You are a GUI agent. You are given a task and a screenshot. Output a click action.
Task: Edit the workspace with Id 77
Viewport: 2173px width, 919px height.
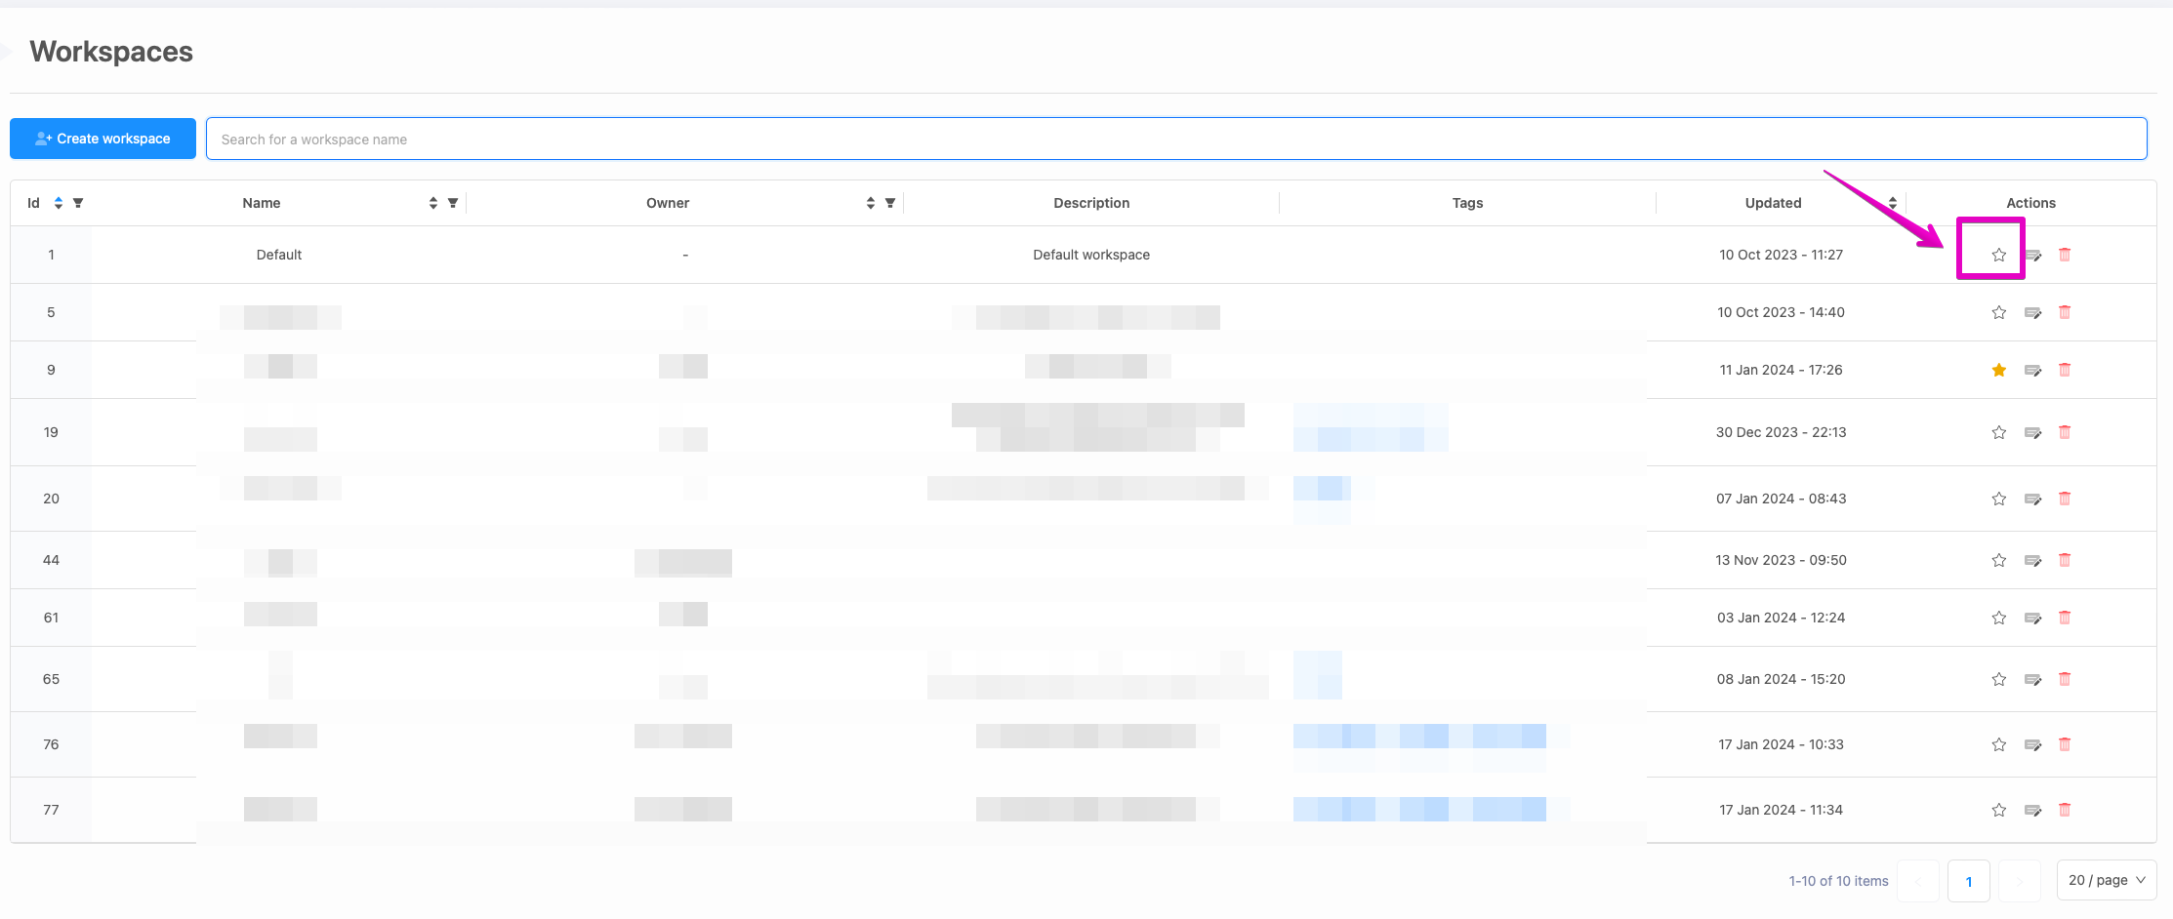tap(2034, 810)
